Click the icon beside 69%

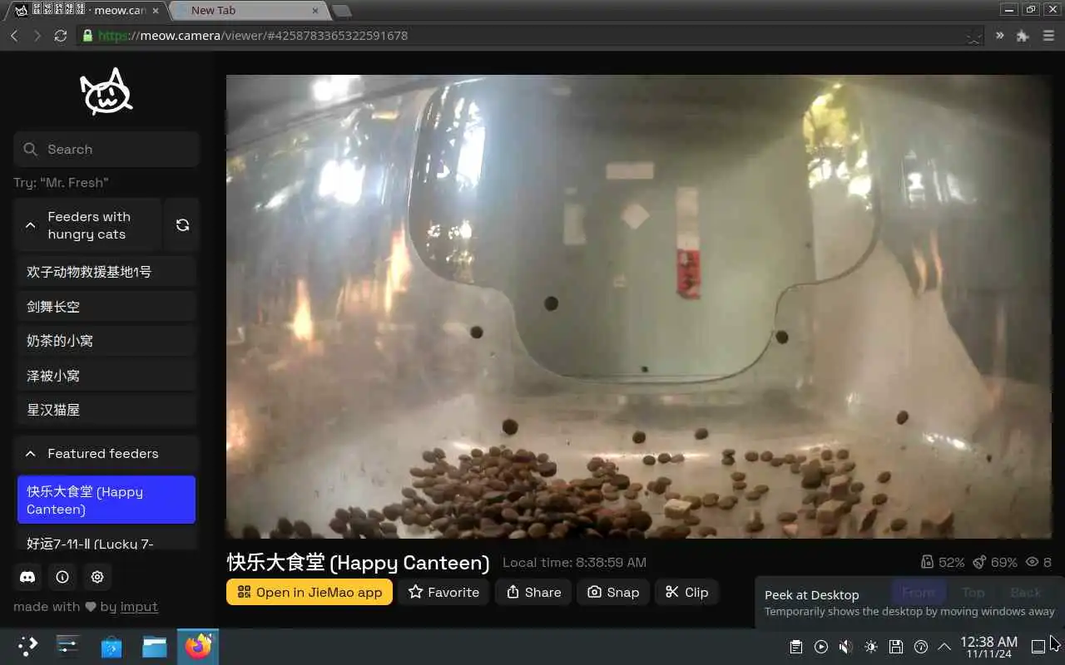click(980, 563)
